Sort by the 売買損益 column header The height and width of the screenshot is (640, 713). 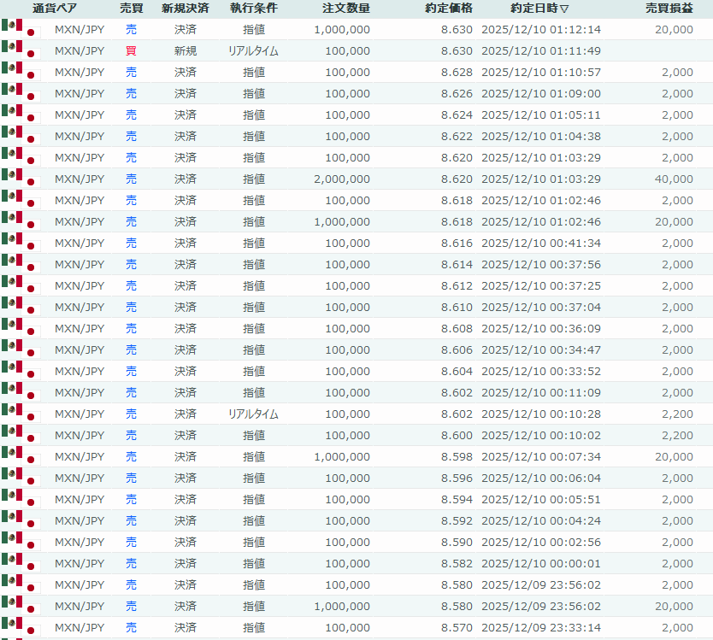669,9
